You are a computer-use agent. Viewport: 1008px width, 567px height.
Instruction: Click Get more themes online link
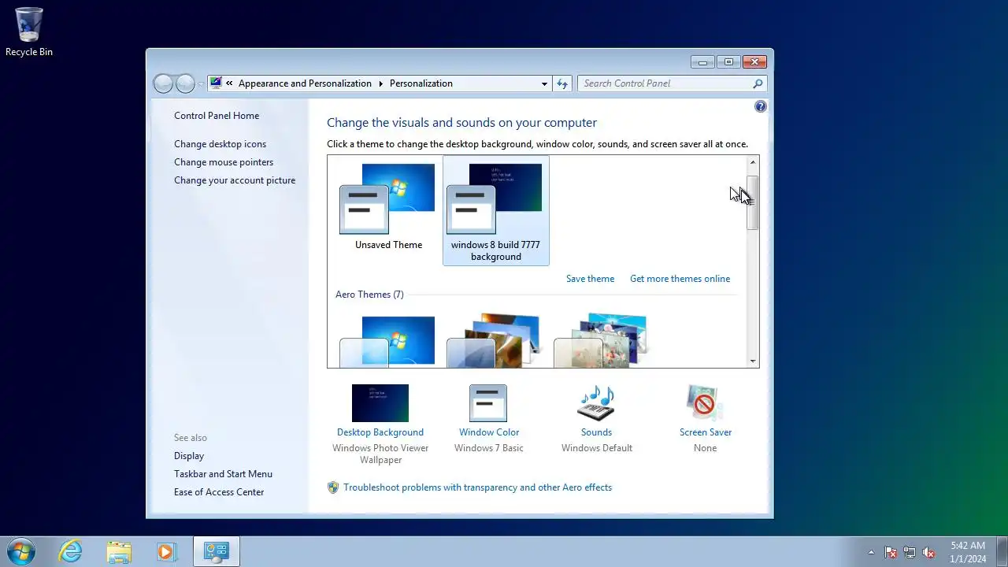(680, 279)
